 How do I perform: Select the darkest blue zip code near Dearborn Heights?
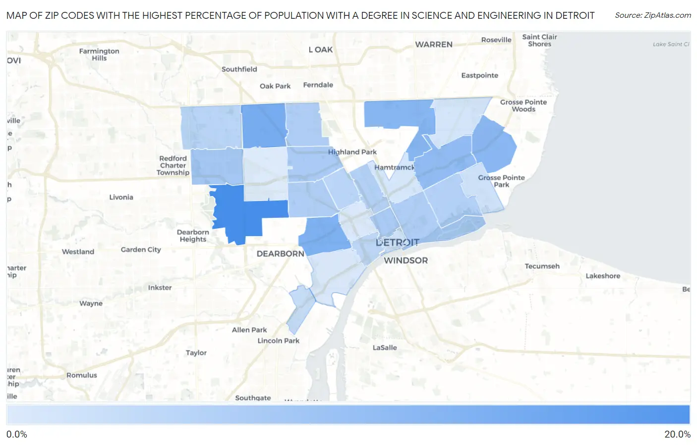tap(239, 213)
